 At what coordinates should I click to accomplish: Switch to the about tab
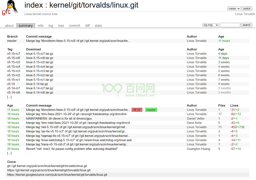point(9,25)
